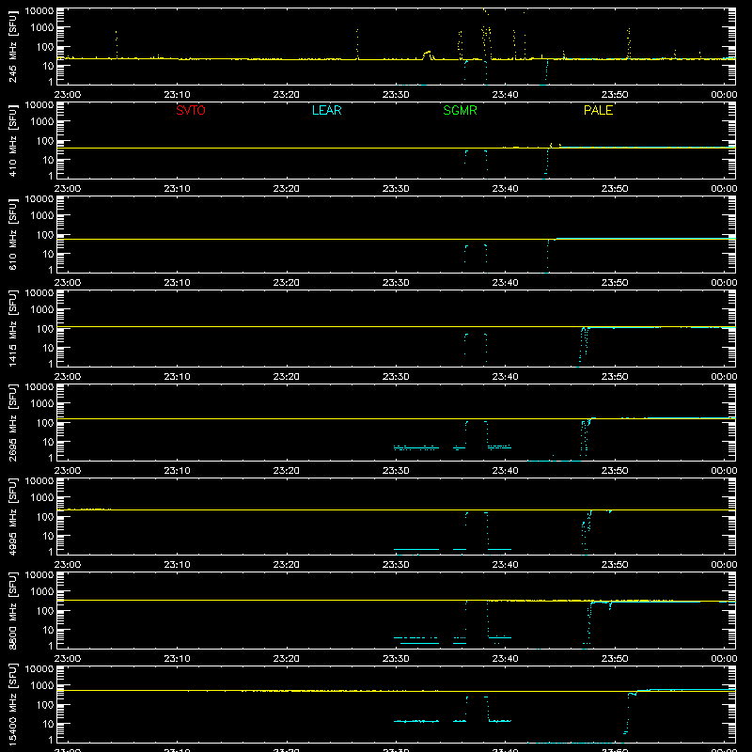Click the small 245 MHz bump near 23:33
This screenshot has width=752, height=752.
[x=428, y=55]
